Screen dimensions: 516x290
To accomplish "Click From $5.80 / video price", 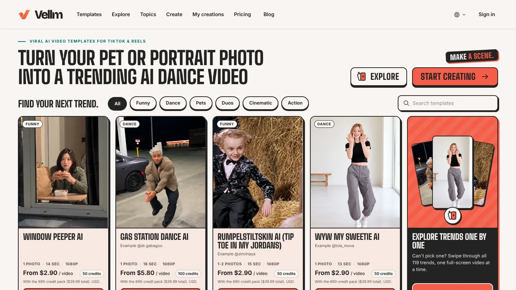I will [x=145, y=273].
